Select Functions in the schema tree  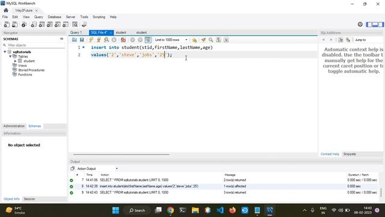coord(25,75)
